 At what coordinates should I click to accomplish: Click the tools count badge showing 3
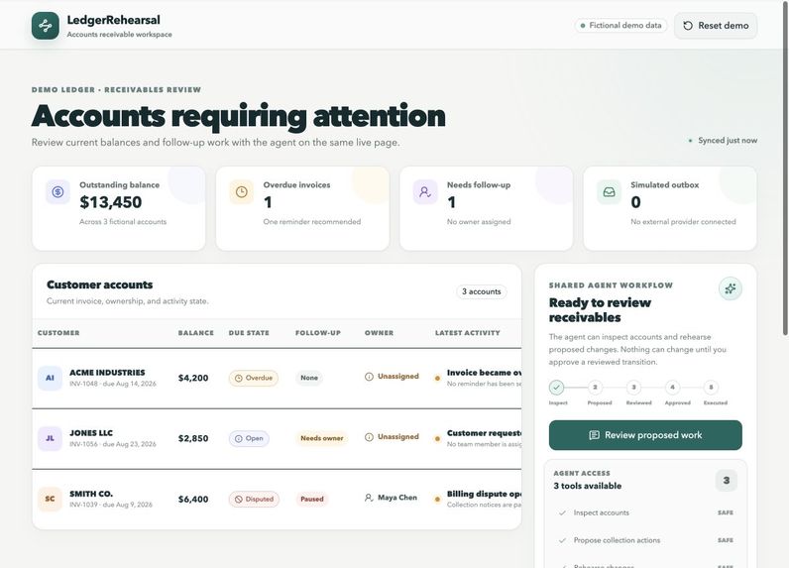click(x=727, y=481)
